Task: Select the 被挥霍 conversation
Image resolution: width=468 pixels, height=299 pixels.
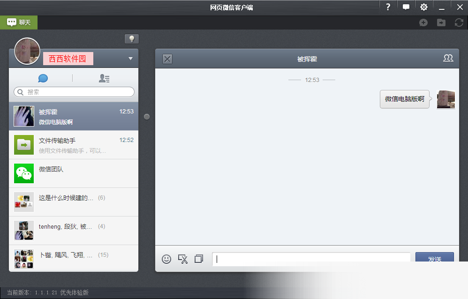Action: coord(74,116)
